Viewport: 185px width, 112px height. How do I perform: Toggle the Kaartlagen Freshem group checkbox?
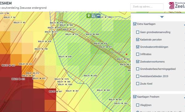135,97
